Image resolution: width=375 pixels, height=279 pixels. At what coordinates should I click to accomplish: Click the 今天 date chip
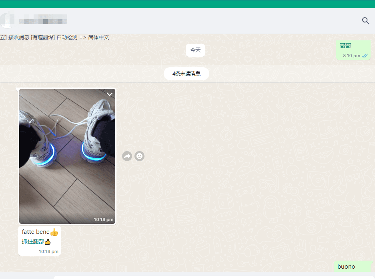(x=195, y=50)
